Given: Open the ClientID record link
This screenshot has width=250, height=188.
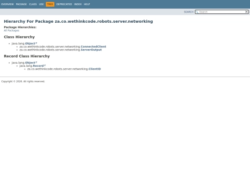Looking at the screenshot, I should (x=94, y=69).
